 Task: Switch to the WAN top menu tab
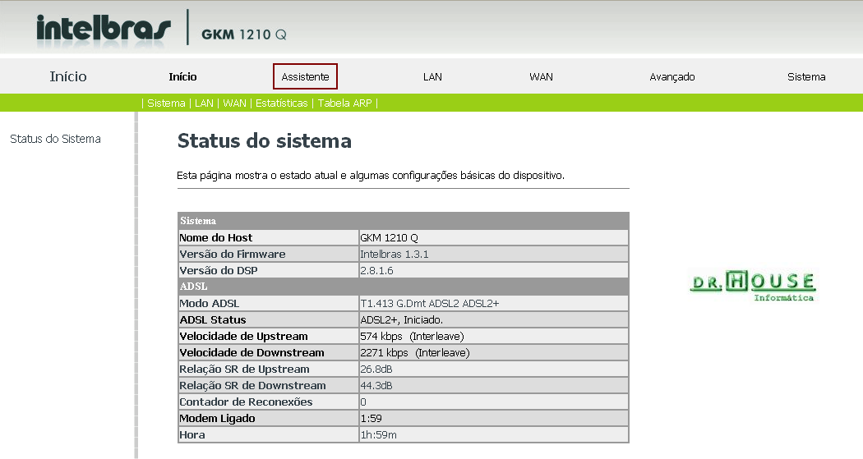541,77
